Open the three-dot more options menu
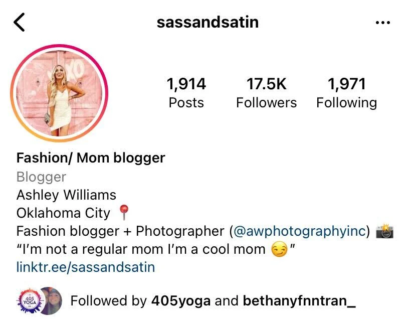Image resolution: width=415 pixels, height=319 pixels. 383,23
